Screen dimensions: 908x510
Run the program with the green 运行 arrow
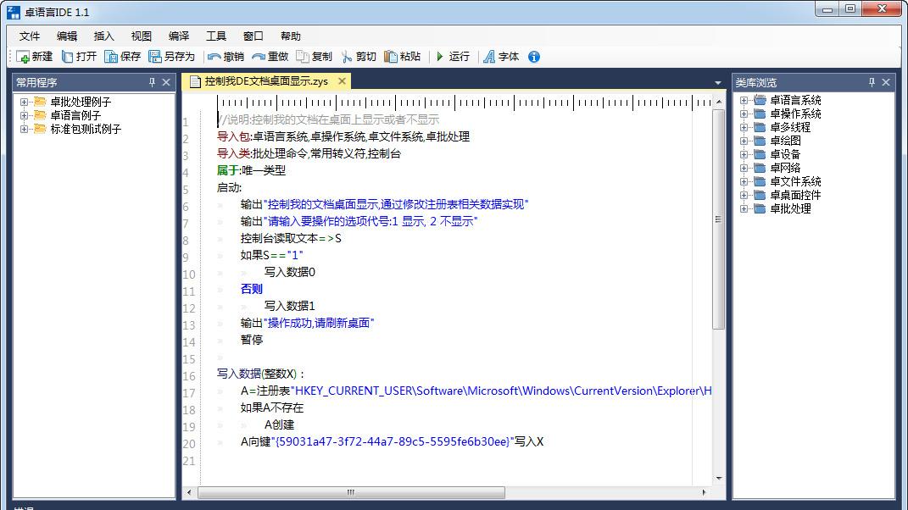click(439, 57)
